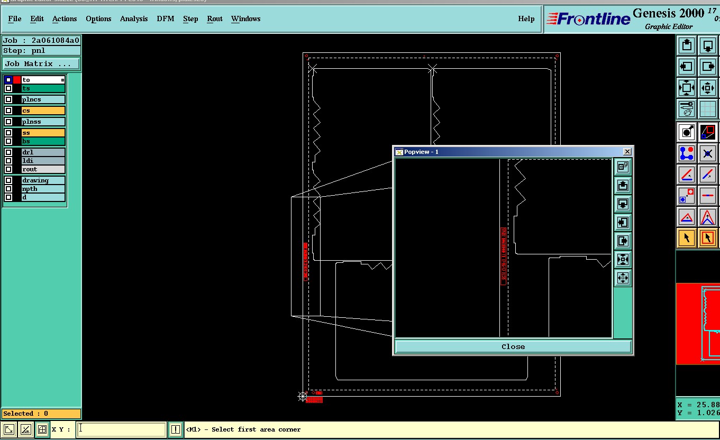This screenshot has height=440, width=720.
Task: Open the Rout menu
Action: (x=215, y=19)
